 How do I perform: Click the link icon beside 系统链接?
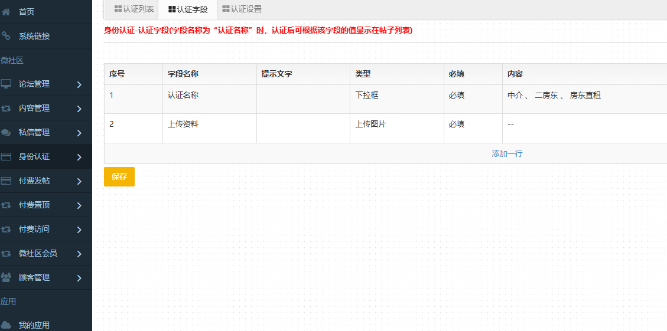coord(6,36)
